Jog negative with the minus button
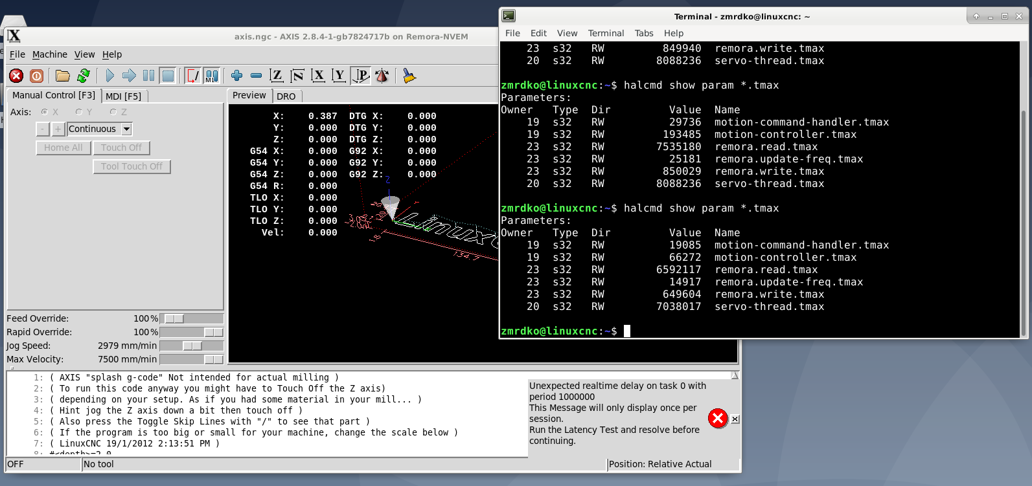Image resolution: width=1032 pixels, height=486 pixels. point(43,129)
